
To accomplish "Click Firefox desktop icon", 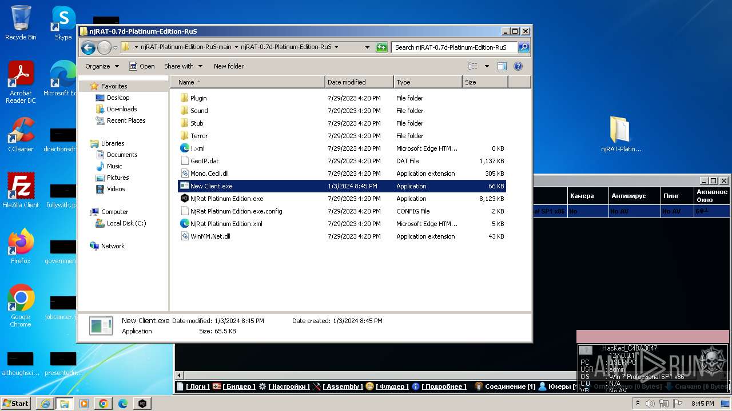I will pos(21,247).
